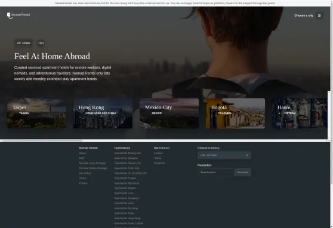
Task: Open the currency dropdown showing USD
Action: tap(224, 155)
